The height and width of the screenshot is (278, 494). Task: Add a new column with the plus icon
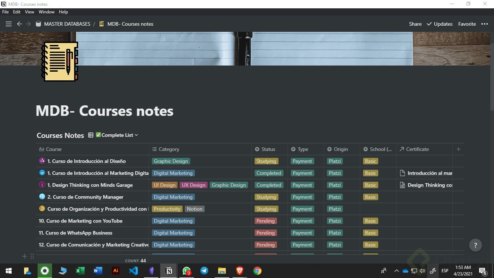459,149
